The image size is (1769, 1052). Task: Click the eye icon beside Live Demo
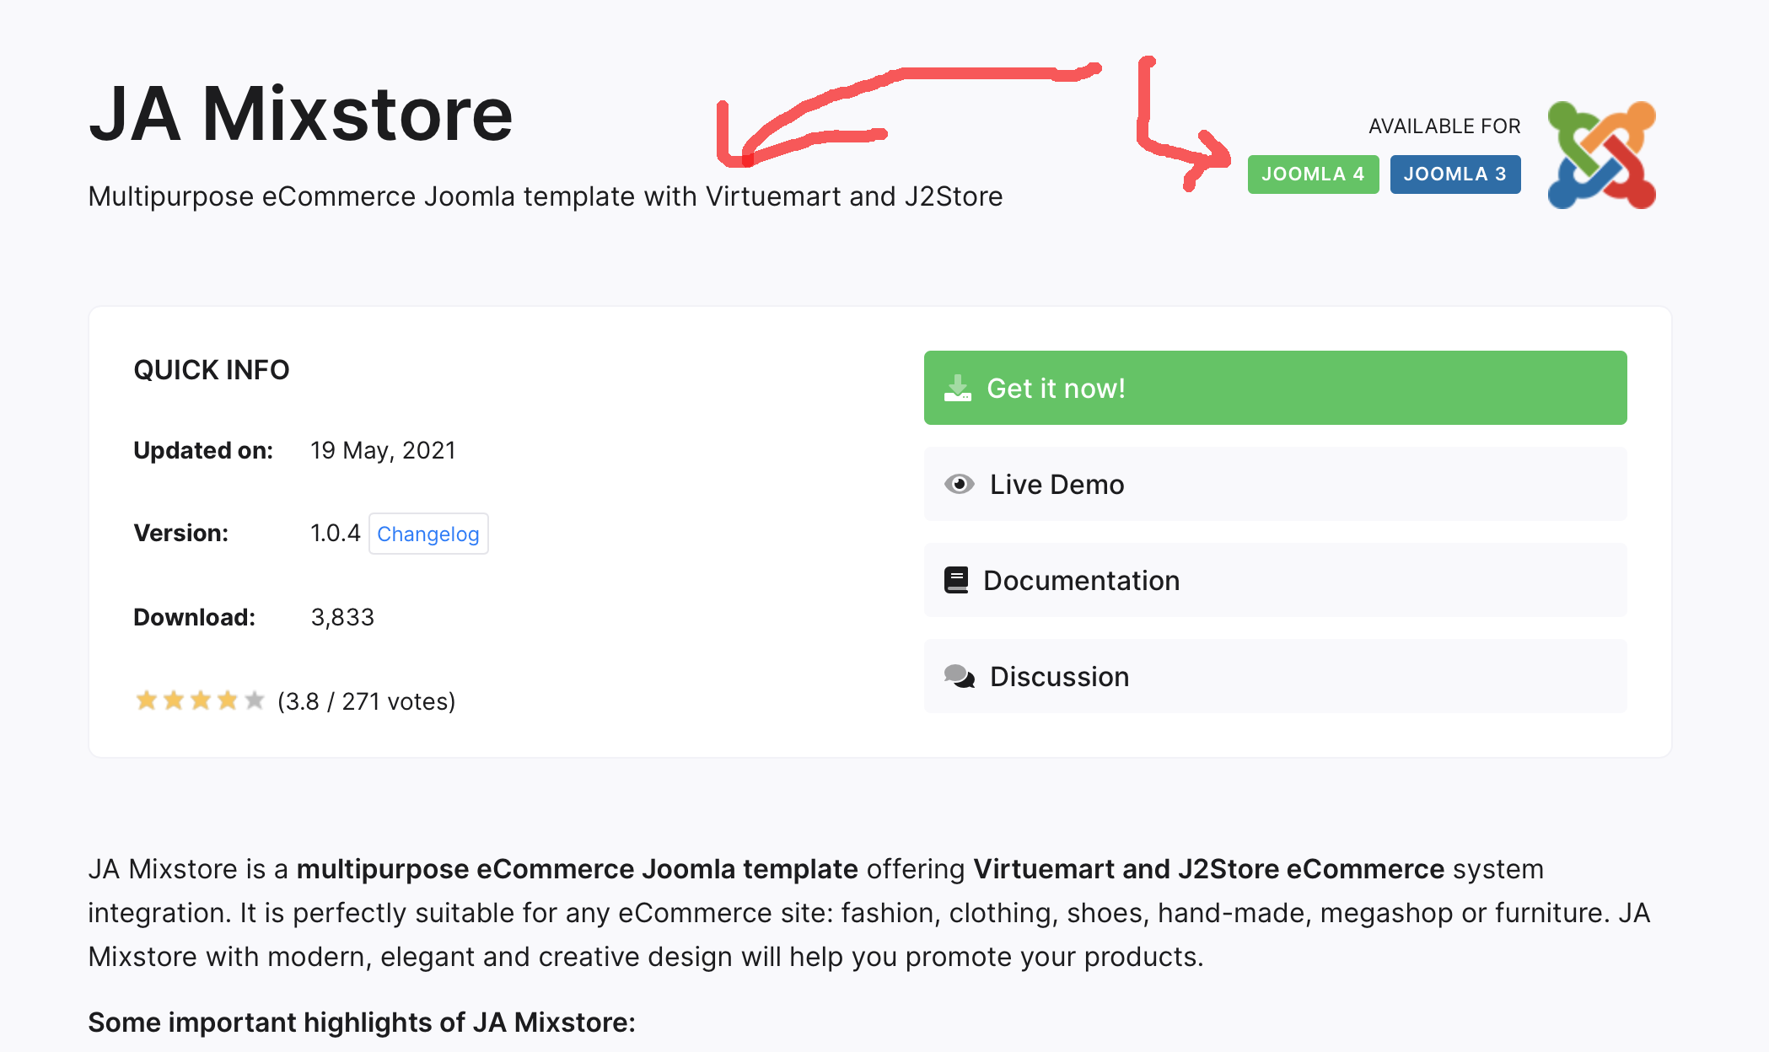pyautogui.click(x=959, y=484)
